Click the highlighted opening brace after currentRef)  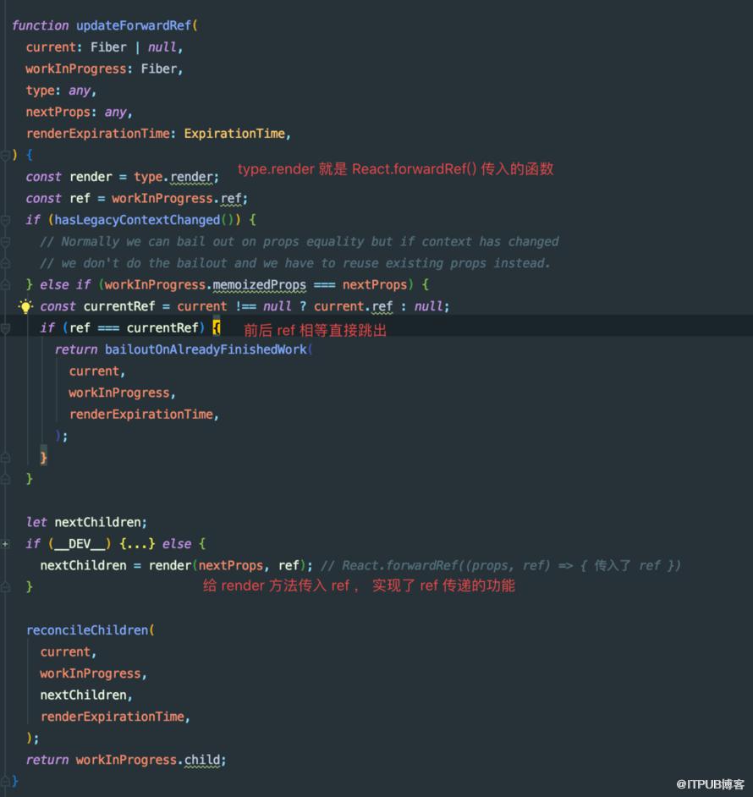217,327
